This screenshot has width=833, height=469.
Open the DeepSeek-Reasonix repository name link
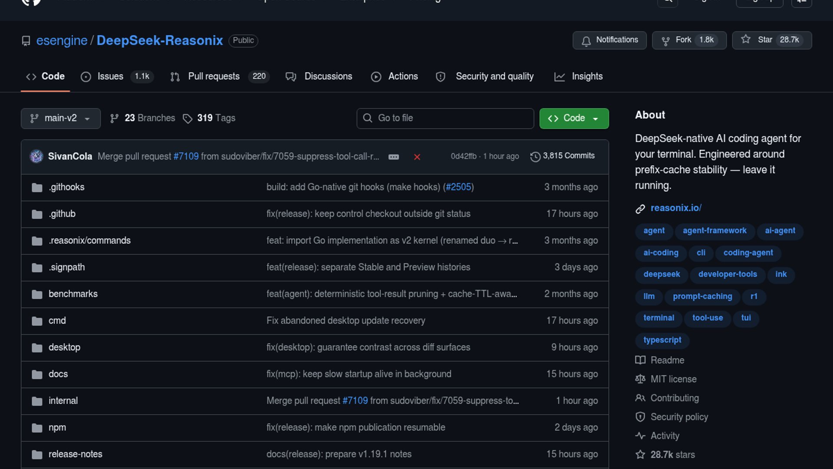tap(160, 40)
